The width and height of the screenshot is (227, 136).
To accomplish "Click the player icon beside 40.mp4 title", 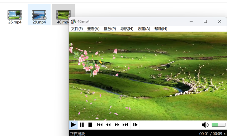I will [x=73, y=21].
